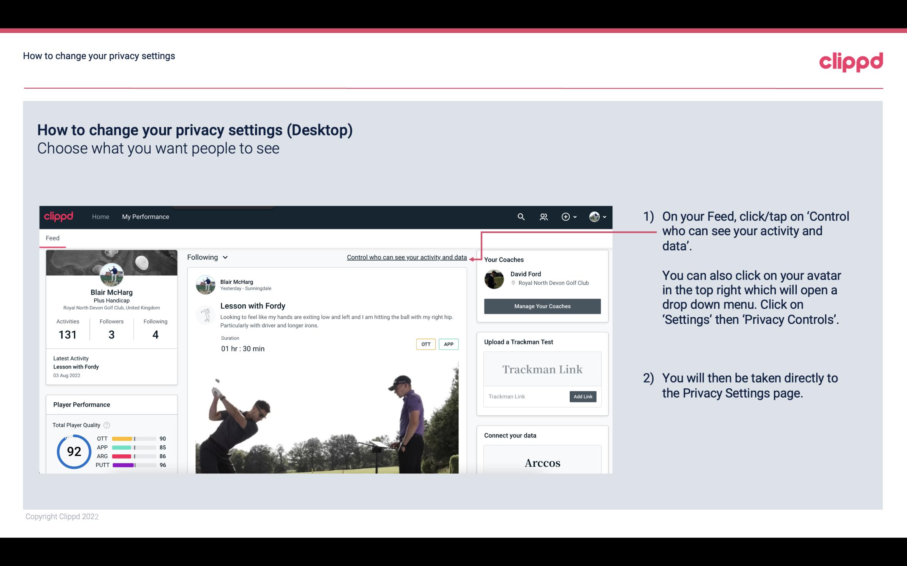Click the Player Quality score circle icon
907x566 pixels.
coord(74,451)
